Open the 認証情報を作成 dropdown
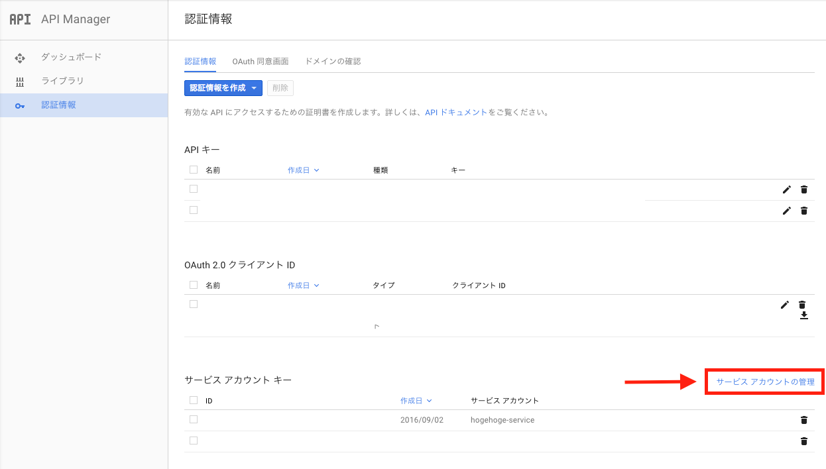826x469 pixels. click(223, 87)
